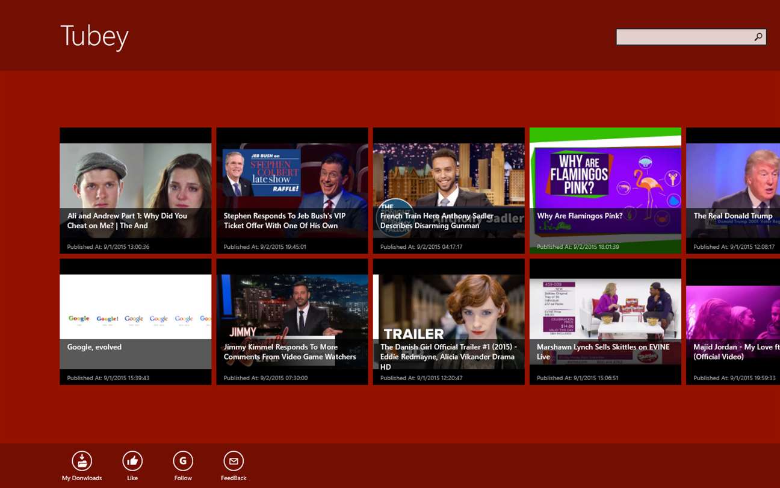This screenshot has height=488, width=780.
Task: Open Marshawn Lynch Sells Skittles video
Action: [605, 322]
